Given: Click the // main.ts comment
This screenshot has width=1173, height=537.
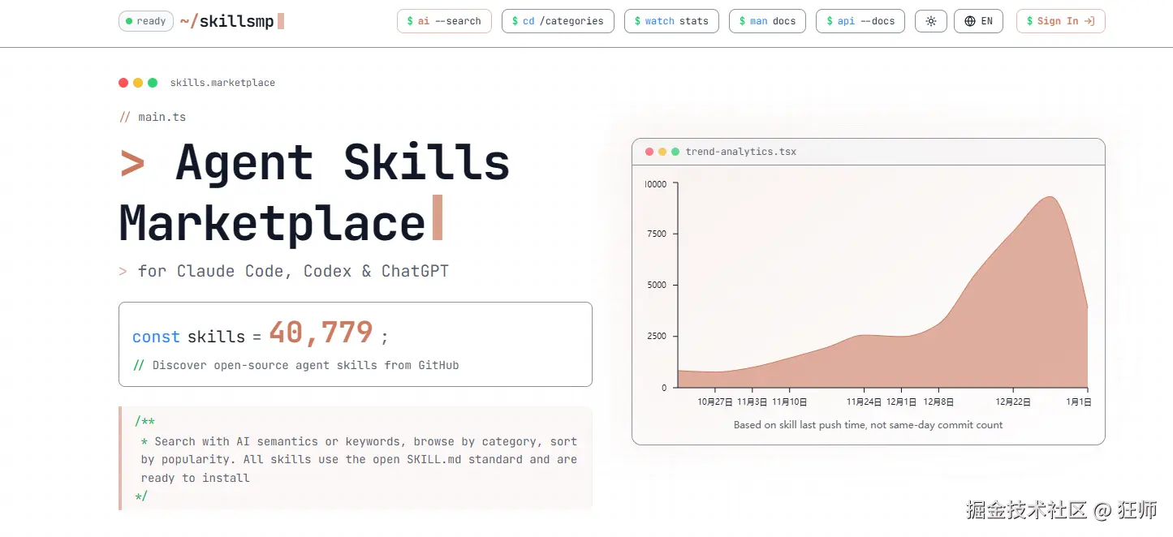Looking at the screenshot, I should tap(153, 117).
